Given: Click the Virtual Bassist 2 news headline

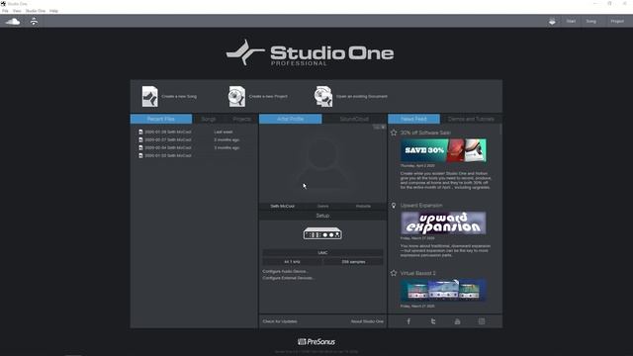Looking at the screenshot, I should (x=417, y=273).
